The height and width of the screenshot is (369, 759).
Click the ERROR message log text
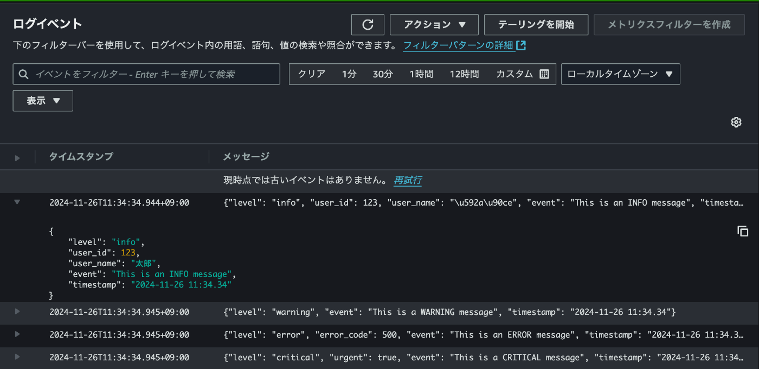point(484,335)
